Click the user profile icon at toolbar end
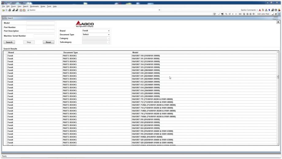This screenshot has height=159, width=282. [x=279, y=10]
